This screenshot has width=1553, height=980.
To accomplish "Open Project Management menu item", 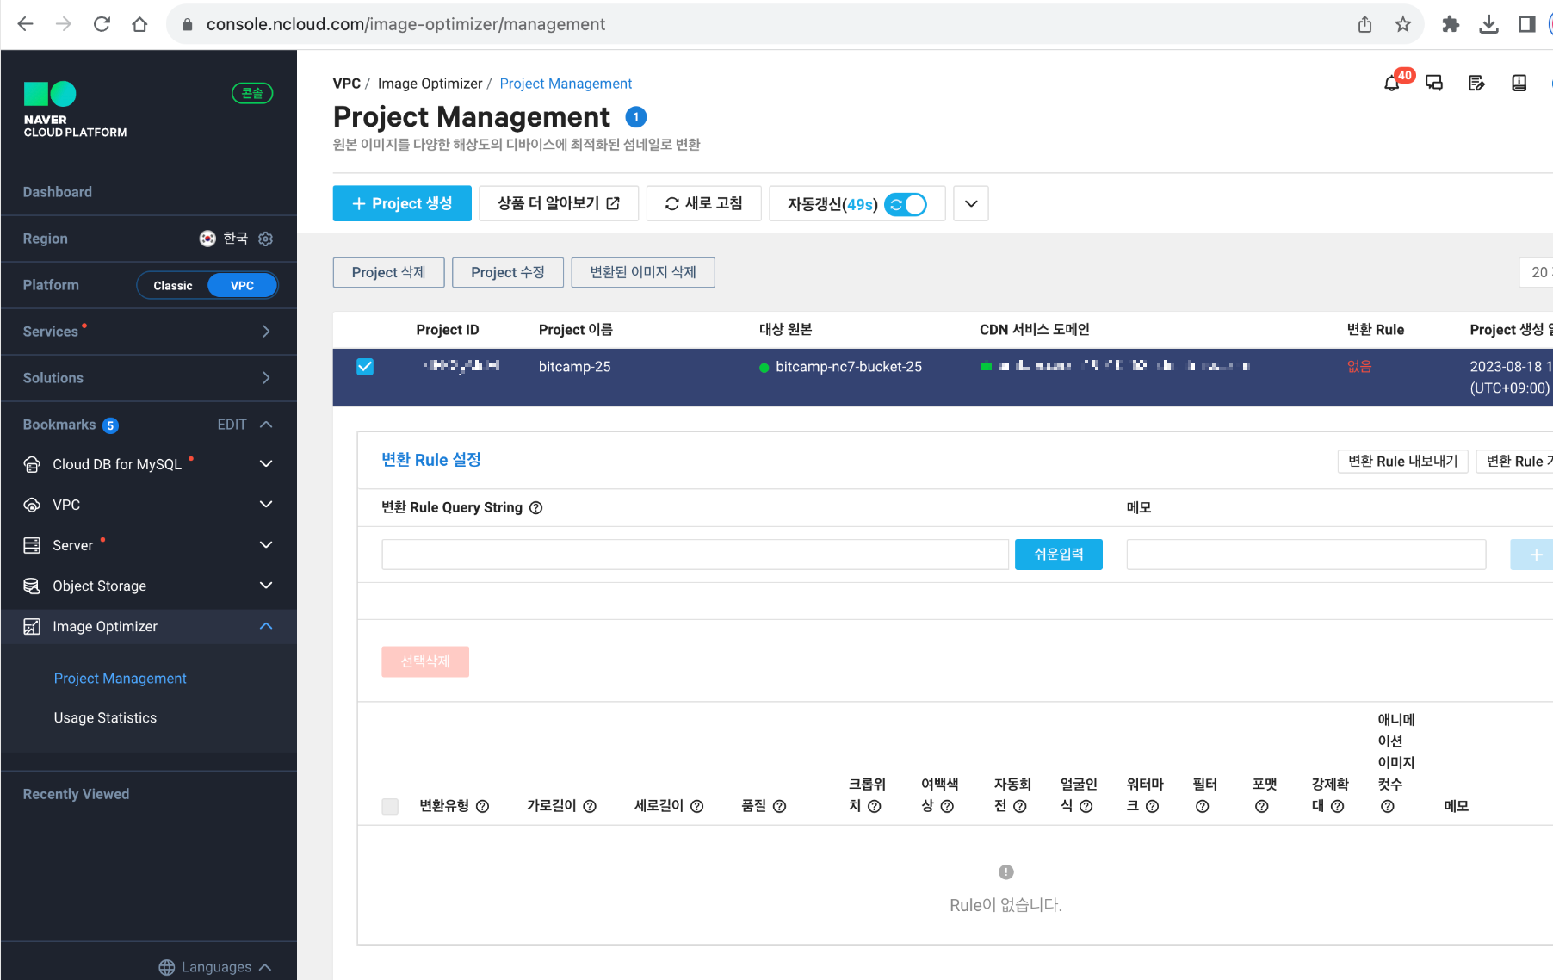I will [x=120, y=679].
